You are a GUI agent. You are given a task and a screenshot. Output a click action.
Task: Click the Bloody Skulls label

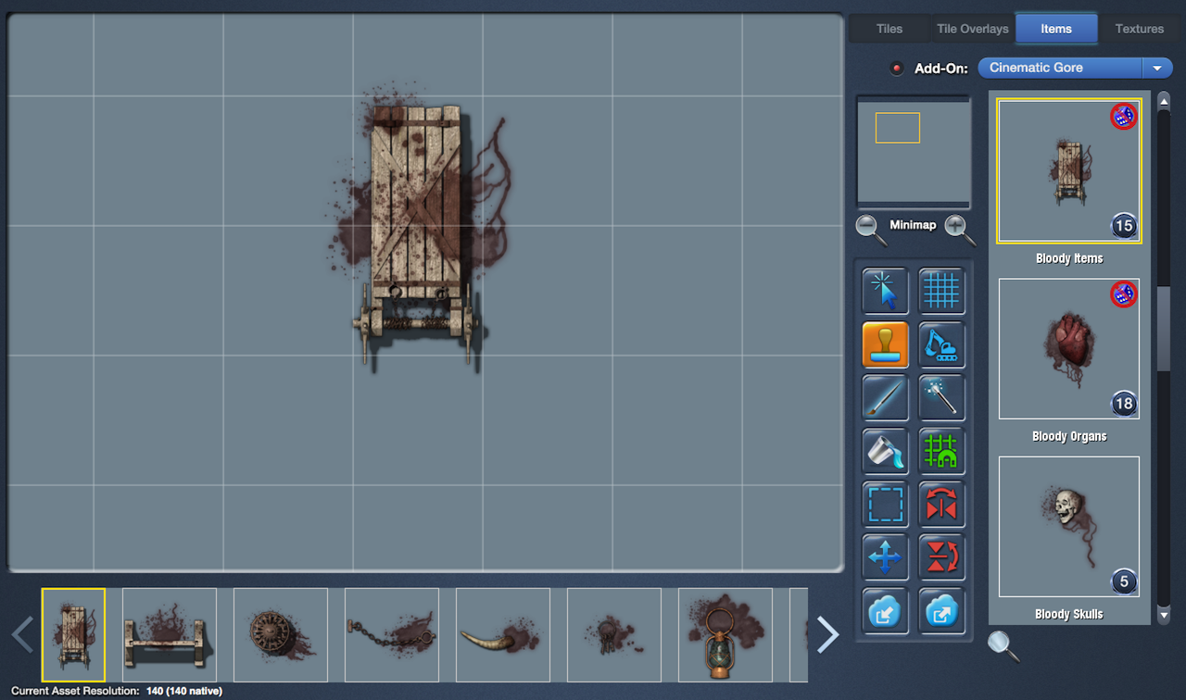(x=1069, y=614)
